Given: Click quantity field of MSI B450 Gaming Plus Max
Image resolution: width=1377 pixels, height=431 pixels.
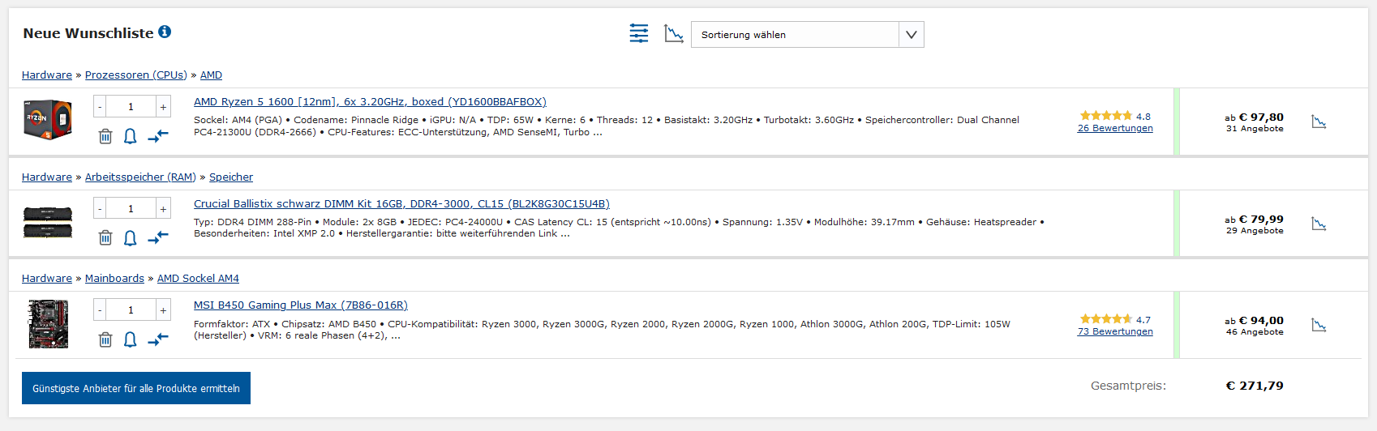Looking at the screenshot, I should coord(131,310).
